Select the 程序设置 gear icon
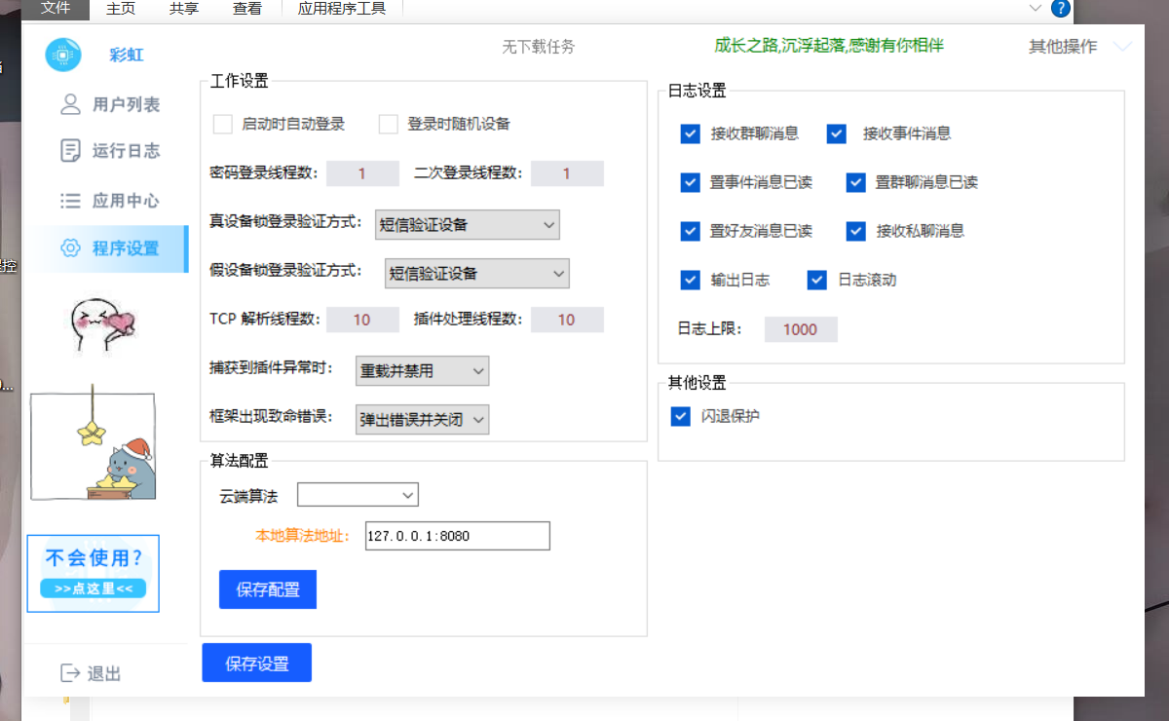Image resolution: width=1169 pixels, height=721 pixels. (70, 248)
